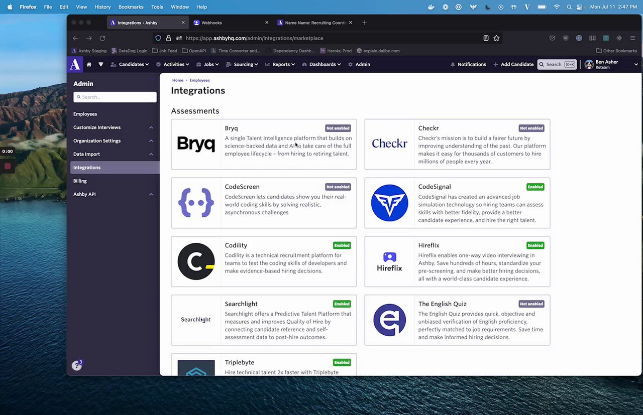Screen dimensions: 643x415
Task: Open the Checkr integration logo
Action: click(389, 144)
